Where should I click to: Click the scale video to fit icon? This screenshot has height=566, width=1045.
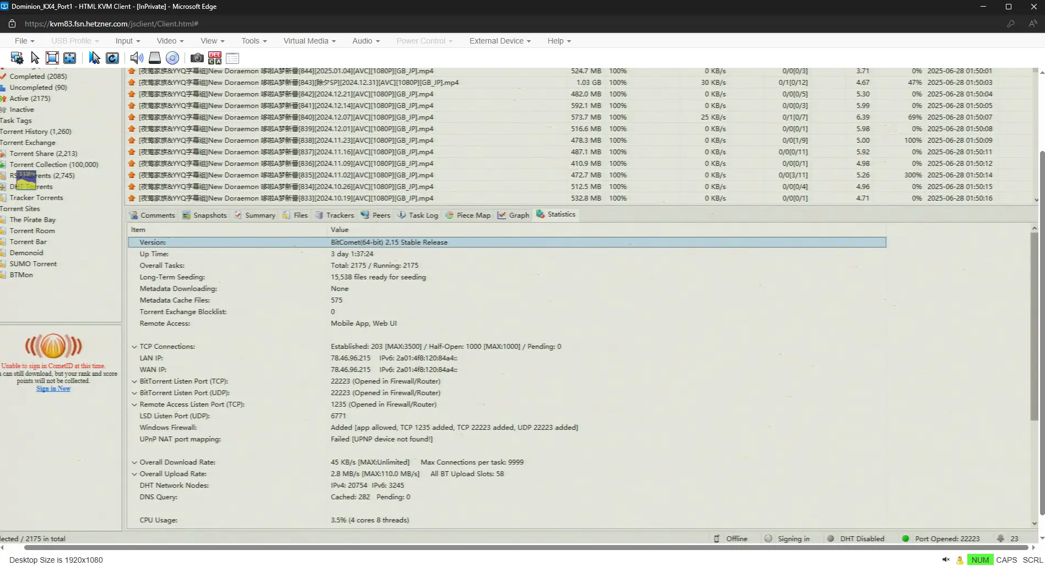(x=70, y=58)
